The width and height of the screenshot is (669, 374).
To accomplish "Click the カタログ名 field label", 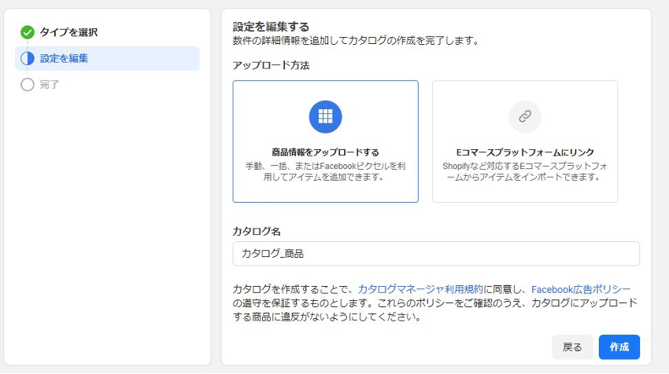I will [x=257, y=231].
